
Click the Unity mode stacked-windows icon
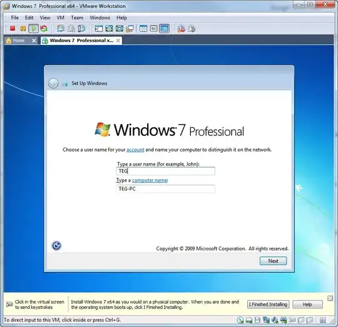[x=130, y=28]
